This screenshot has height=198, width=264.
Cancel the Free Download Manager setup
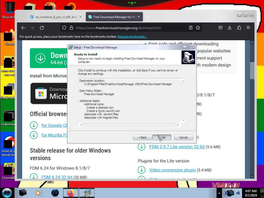183,137
